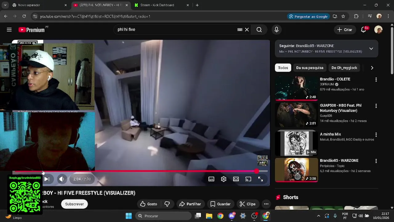Open Windows taskbar Procurar search
This screenshot has width=394, height=222.
[x=164, y=216]
